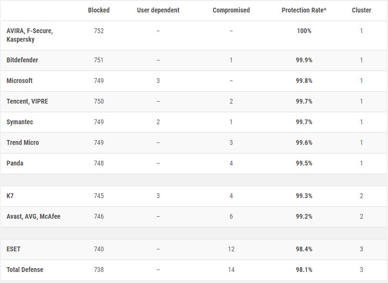Click the AVIRA, F-Secure, Kaspersky row label
The height and width of the screenshot is (283, 388).
30,35
